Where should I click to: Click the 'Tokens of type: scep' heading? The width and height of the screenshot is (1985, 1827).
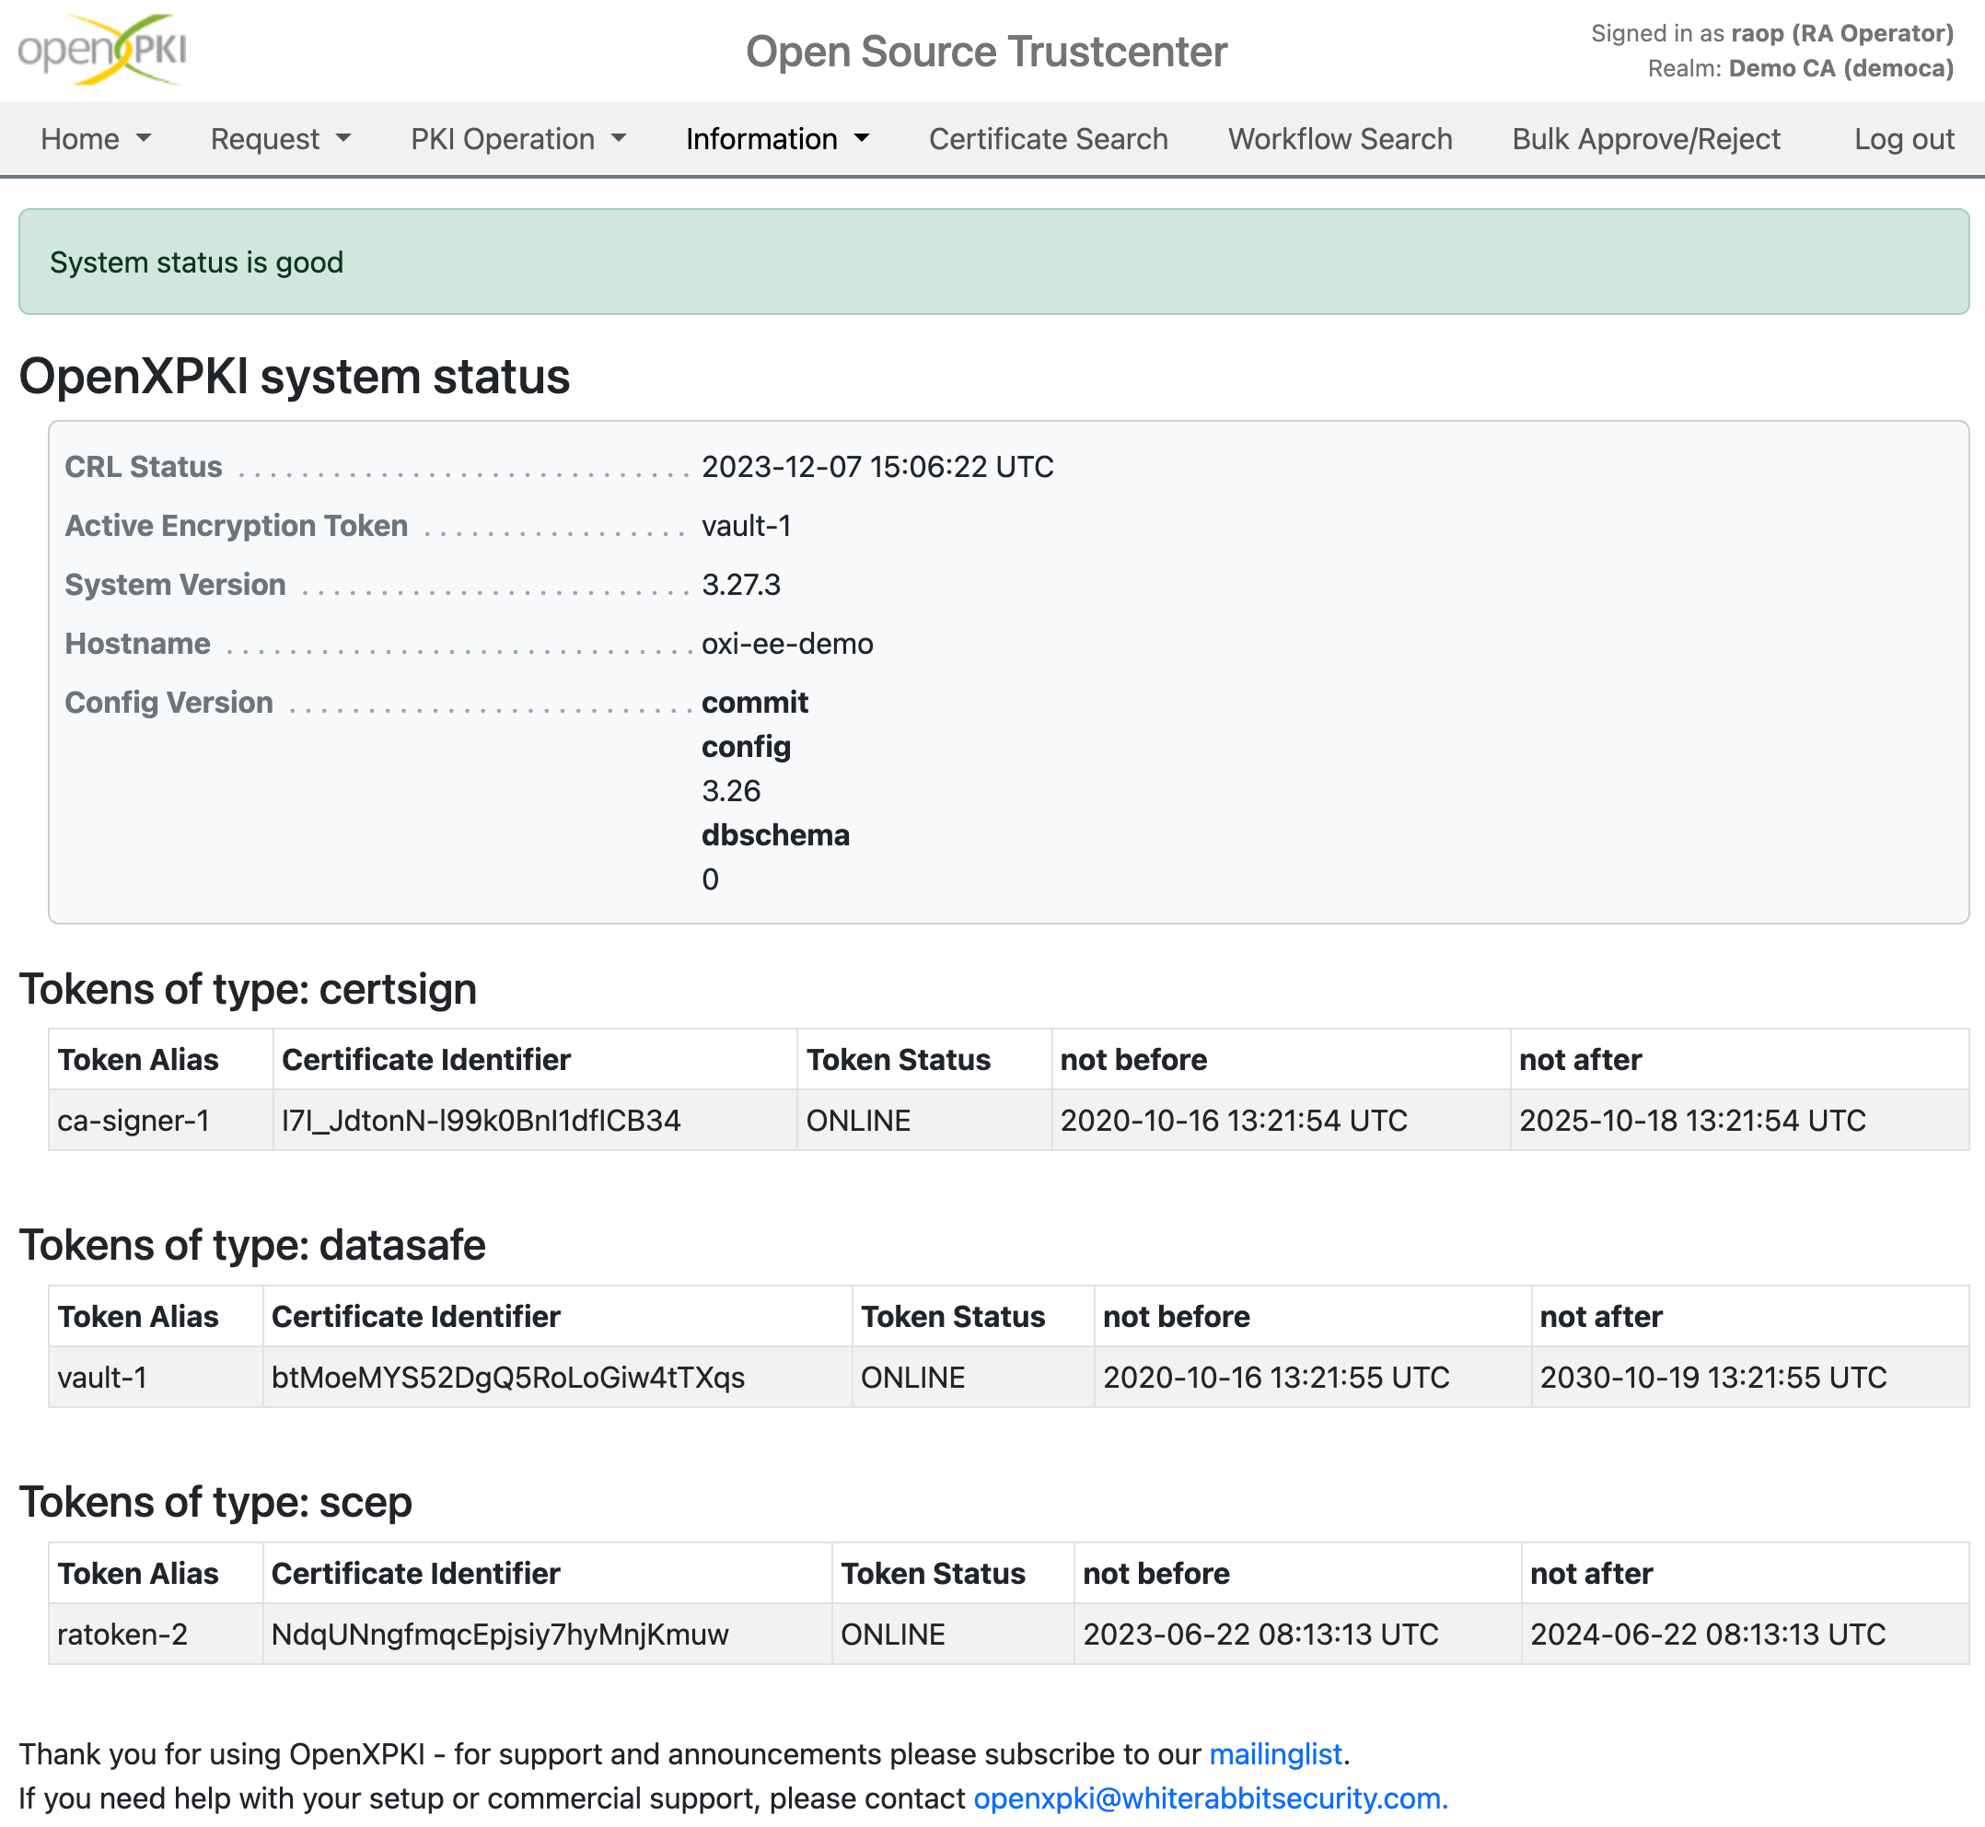point(215,1502)
